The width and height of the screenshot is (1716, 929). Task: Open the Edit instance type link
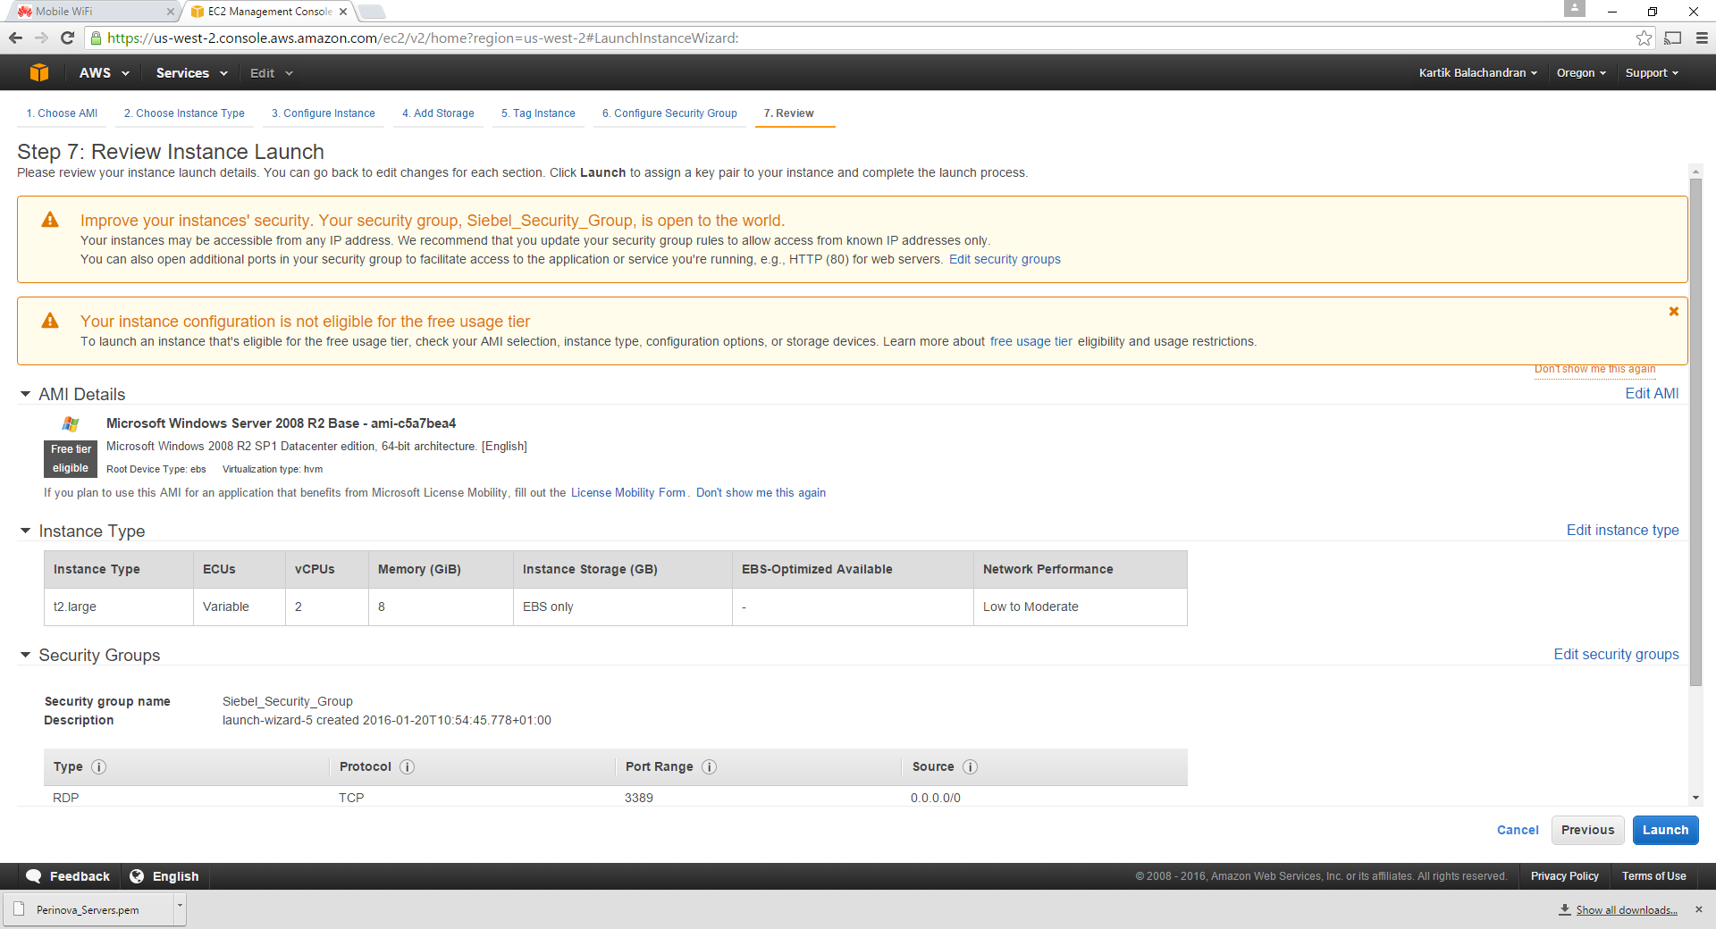pyautogui.click(x=1622, y=530)
